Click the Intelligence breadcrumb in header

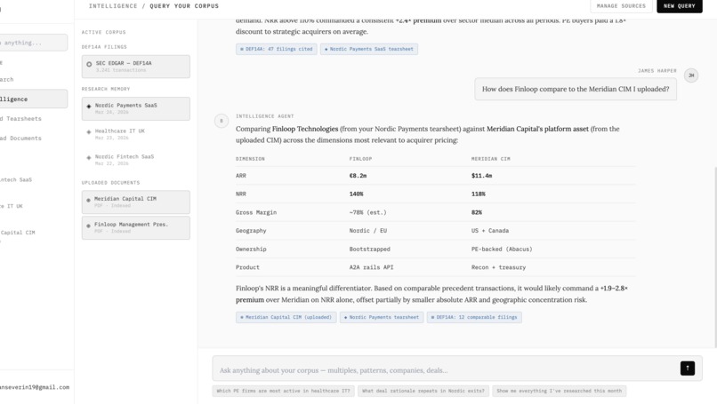point(113,6)
